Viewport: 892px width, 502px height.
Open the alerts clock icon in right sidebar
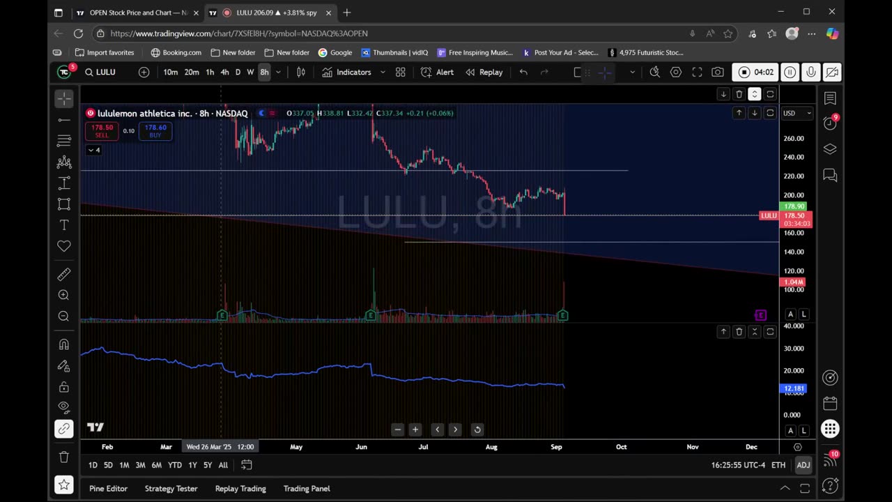point(830,123)
